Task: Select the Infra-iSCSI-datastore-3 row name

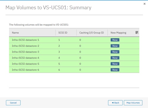Action: (26, 52)
